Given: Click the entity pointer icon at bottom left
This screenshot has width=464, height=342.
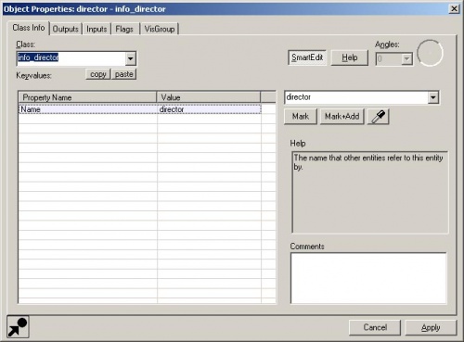Looking at the screenshot, I should click(x=18, y=327).
